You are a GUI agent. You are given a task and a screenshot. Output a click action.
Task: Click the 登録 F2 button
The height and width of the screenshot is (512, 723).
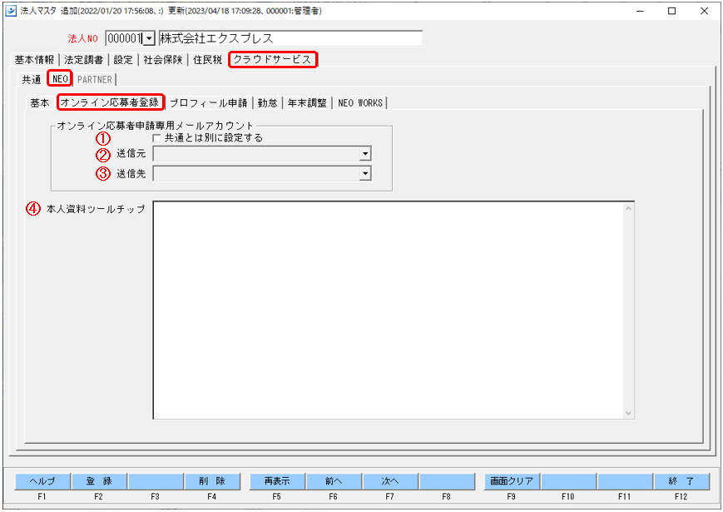pos(99,481)
